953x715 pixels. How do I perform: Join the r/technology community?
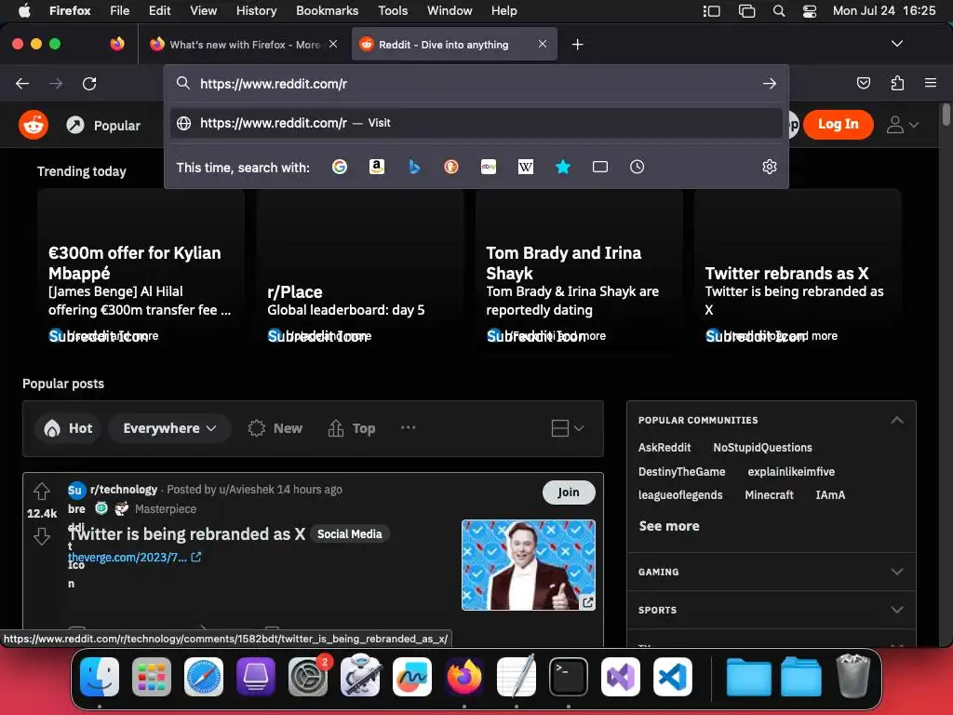tap(569, 492)
